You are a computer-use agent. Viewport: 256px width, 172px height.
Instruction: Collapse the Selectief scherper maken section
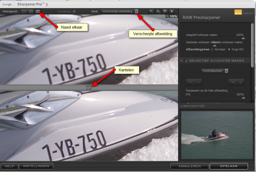point(182,61)
